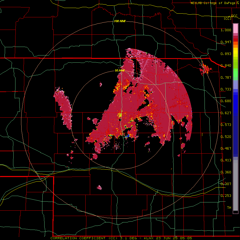Click the 0.840 color scale value
Image resolution: width=240 pixels, height=240 pixels.
pos(226,66)
